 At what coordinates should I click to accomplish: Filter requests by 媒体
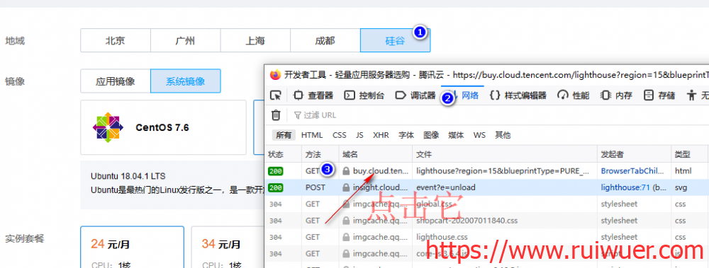coord(456,135)
